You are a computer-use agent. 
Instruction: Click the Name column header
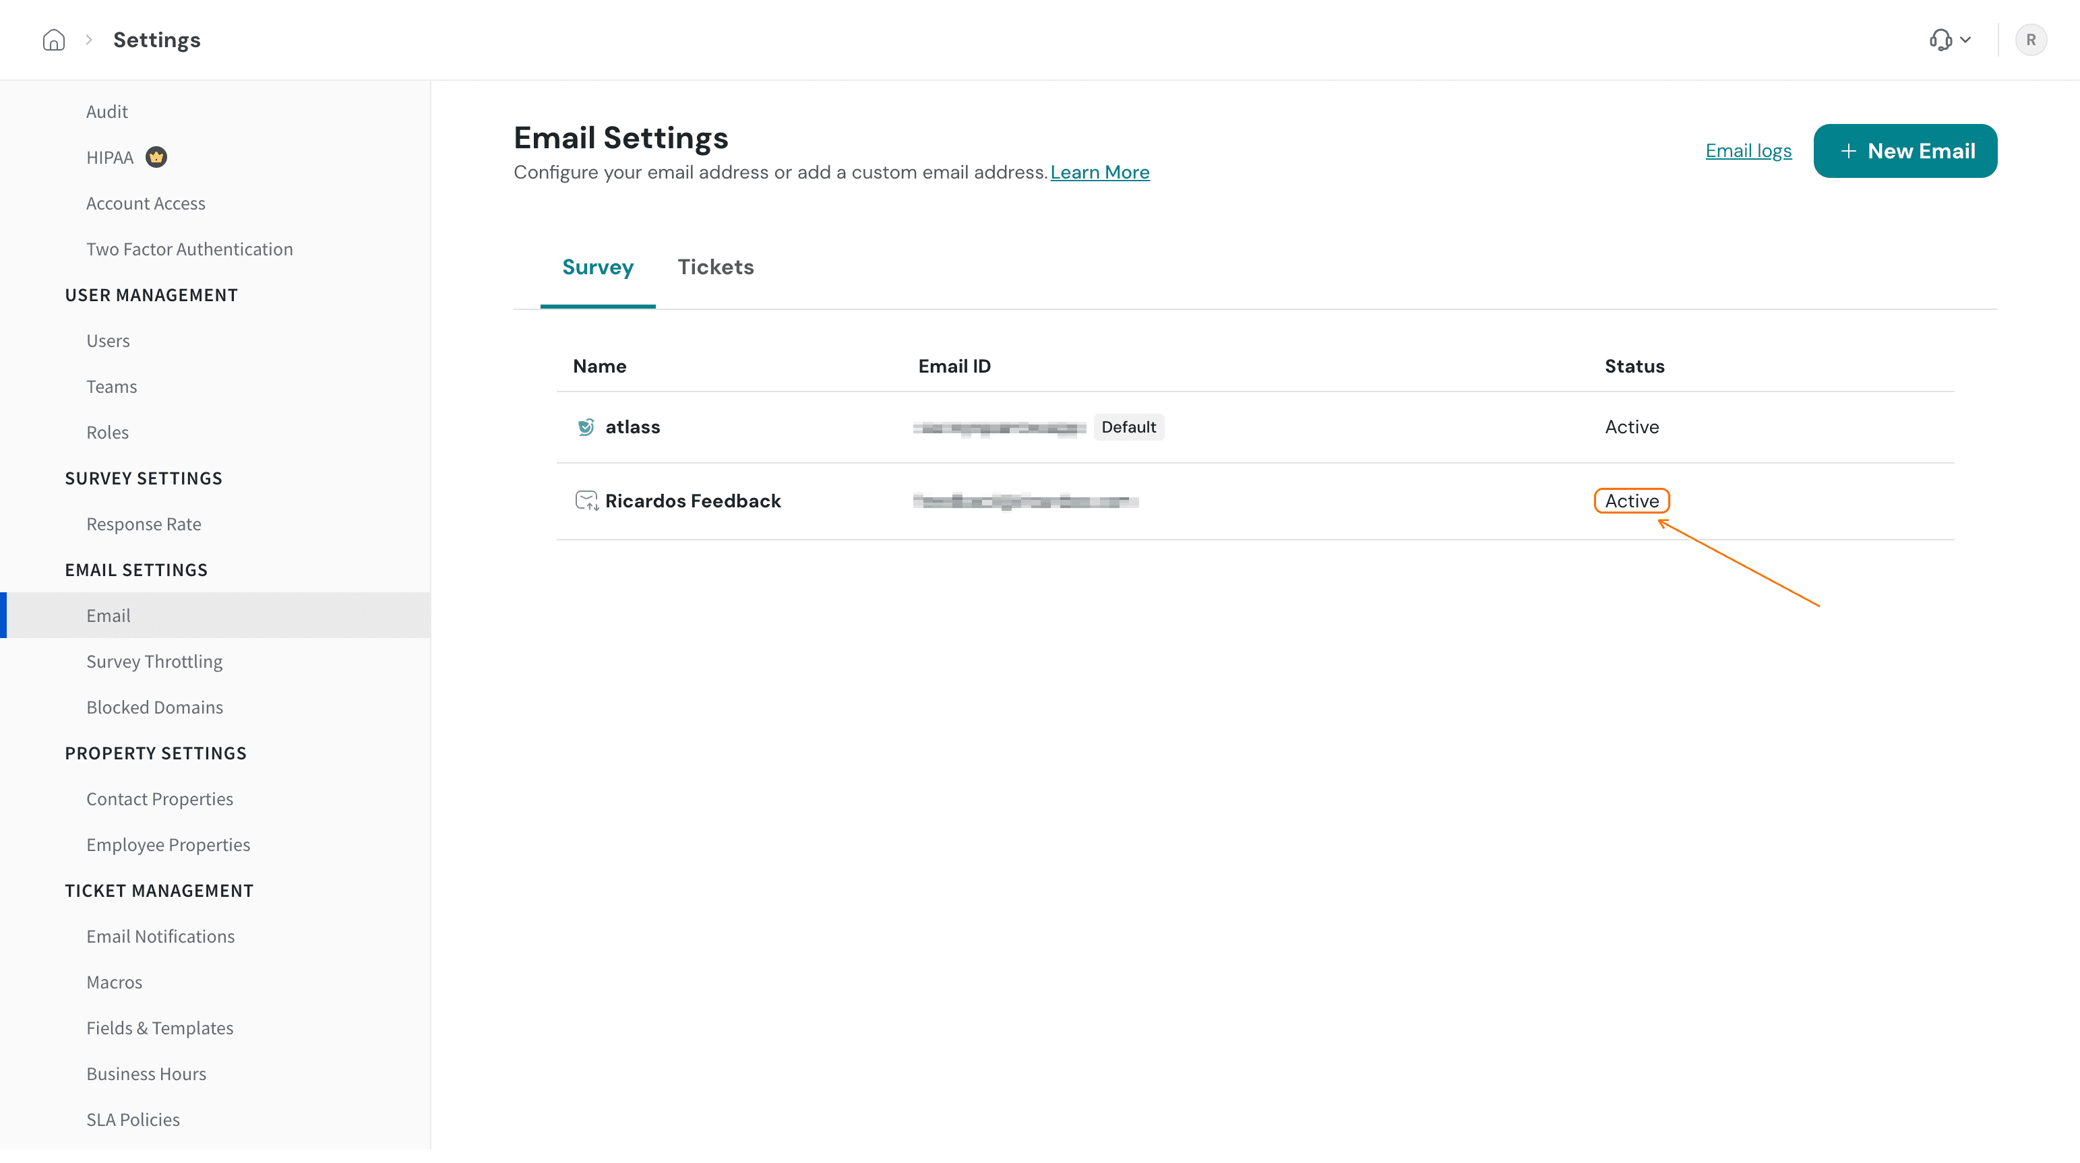pyautogui.click(x=599, y=367)
